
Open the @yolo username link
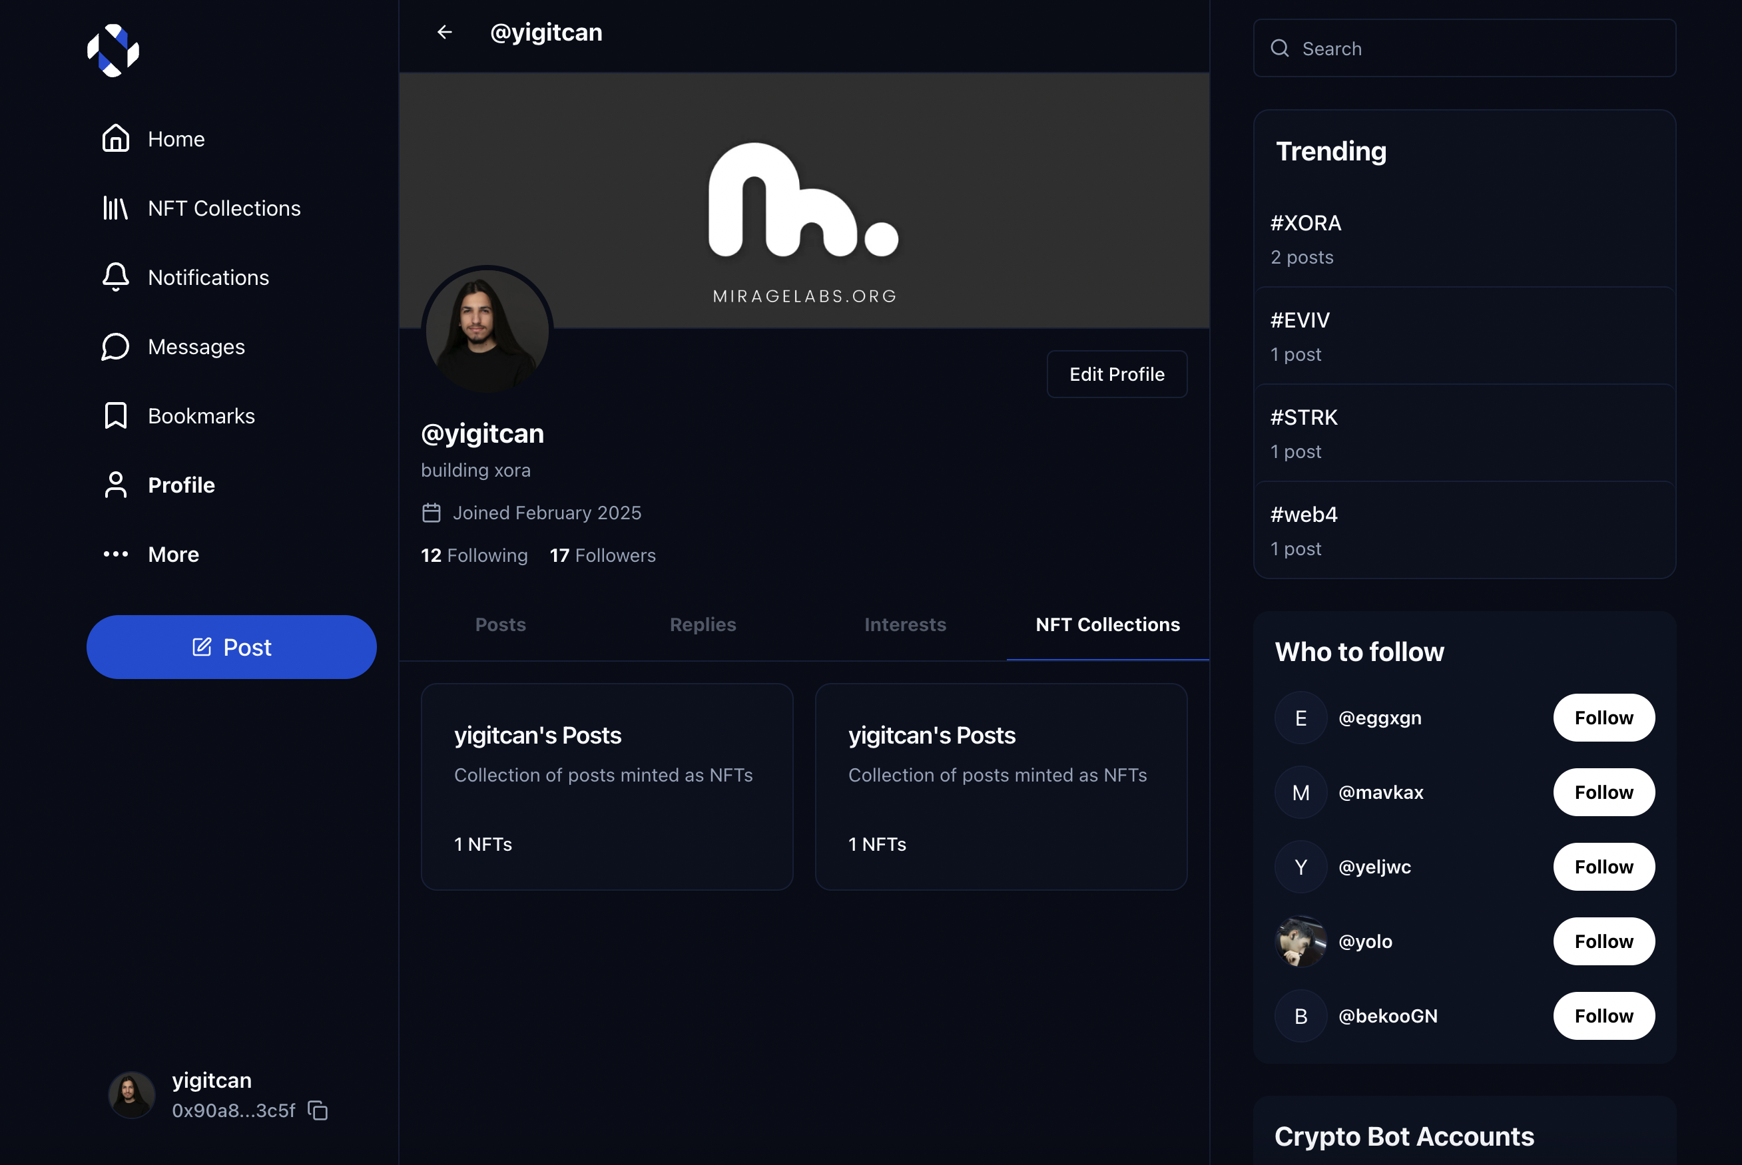point(1365,941)
